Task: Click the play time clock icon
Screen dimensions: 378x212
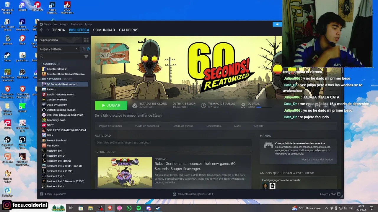Action: click(x=203, y=105)
